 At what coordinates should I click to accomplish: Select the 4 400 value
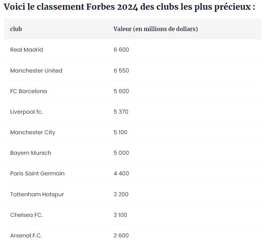click(x=121, y=174)
